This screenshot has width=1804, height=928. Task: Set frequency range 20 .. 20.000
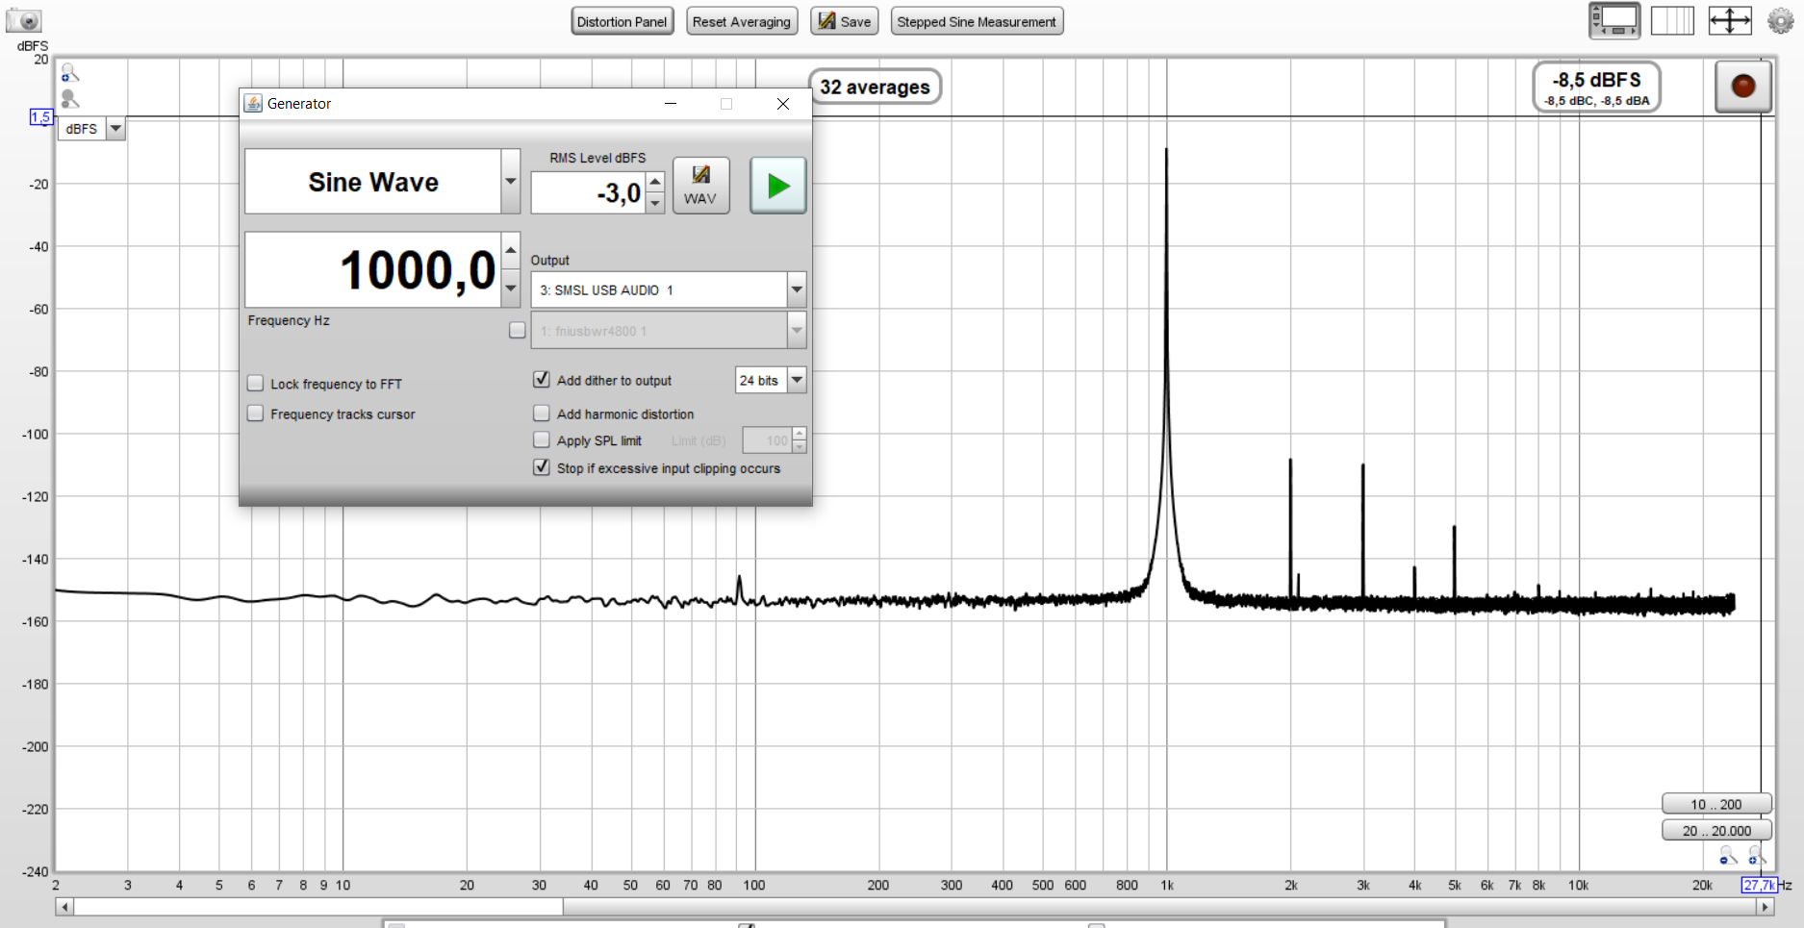point(1716,831)
